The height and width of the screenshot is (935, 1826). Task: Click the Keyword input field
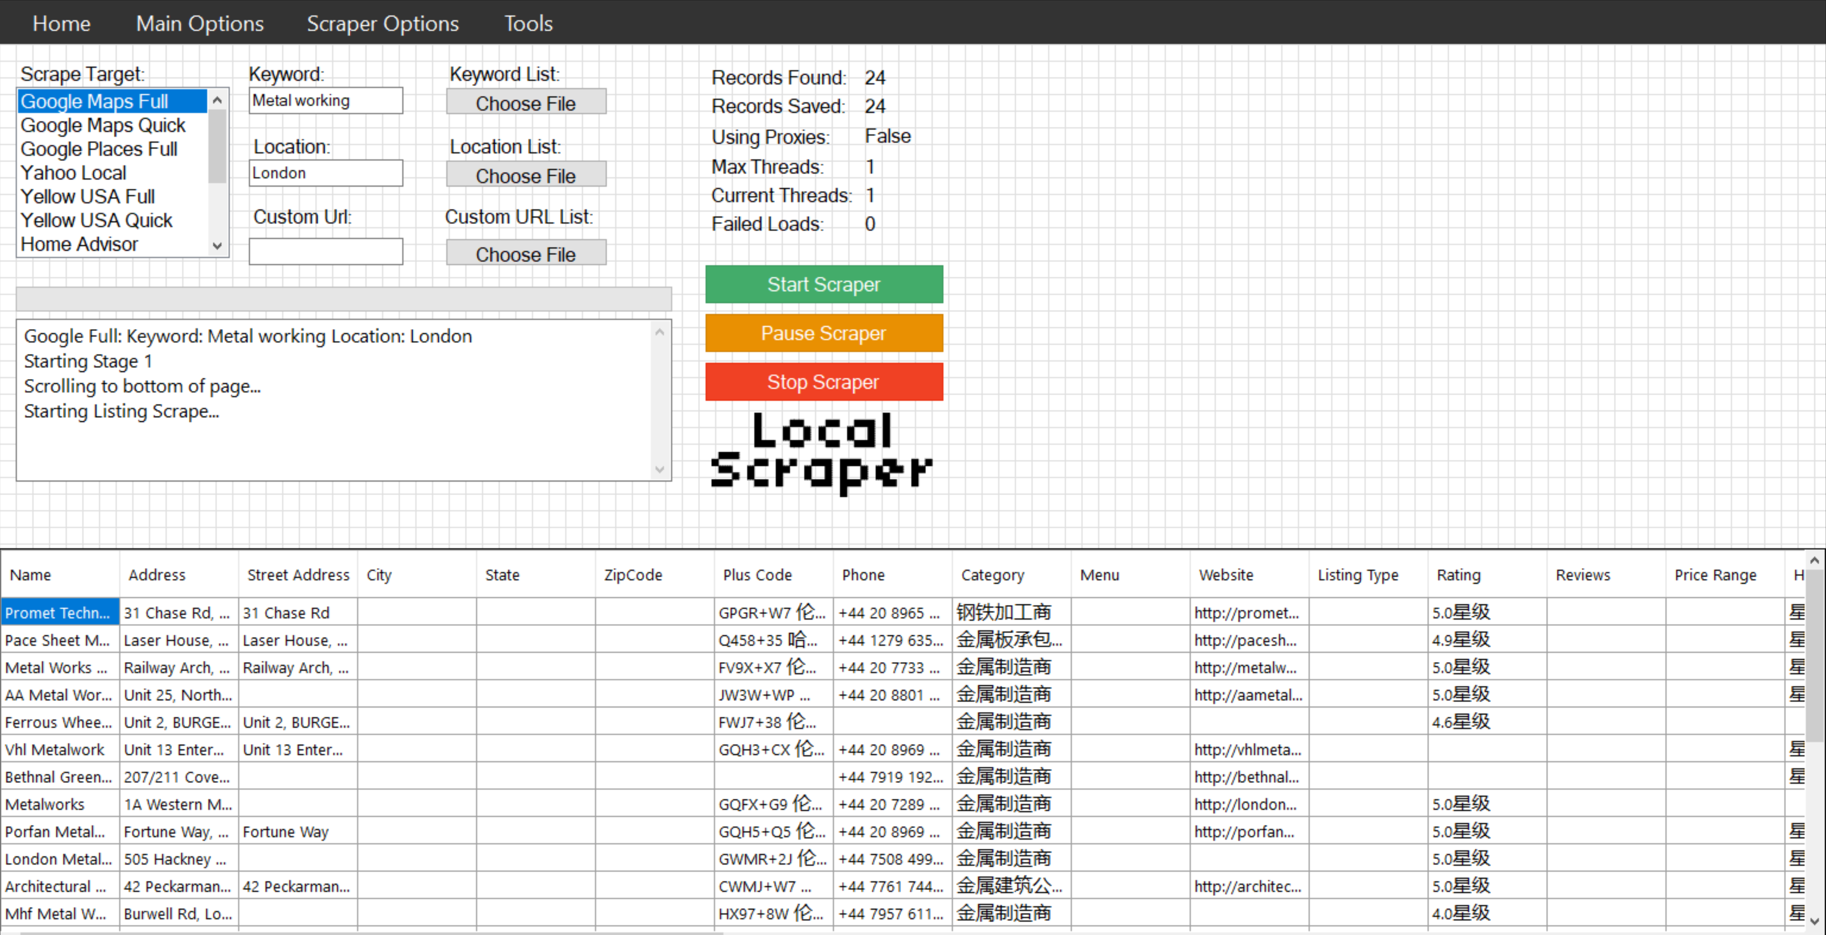pos(326,100)
